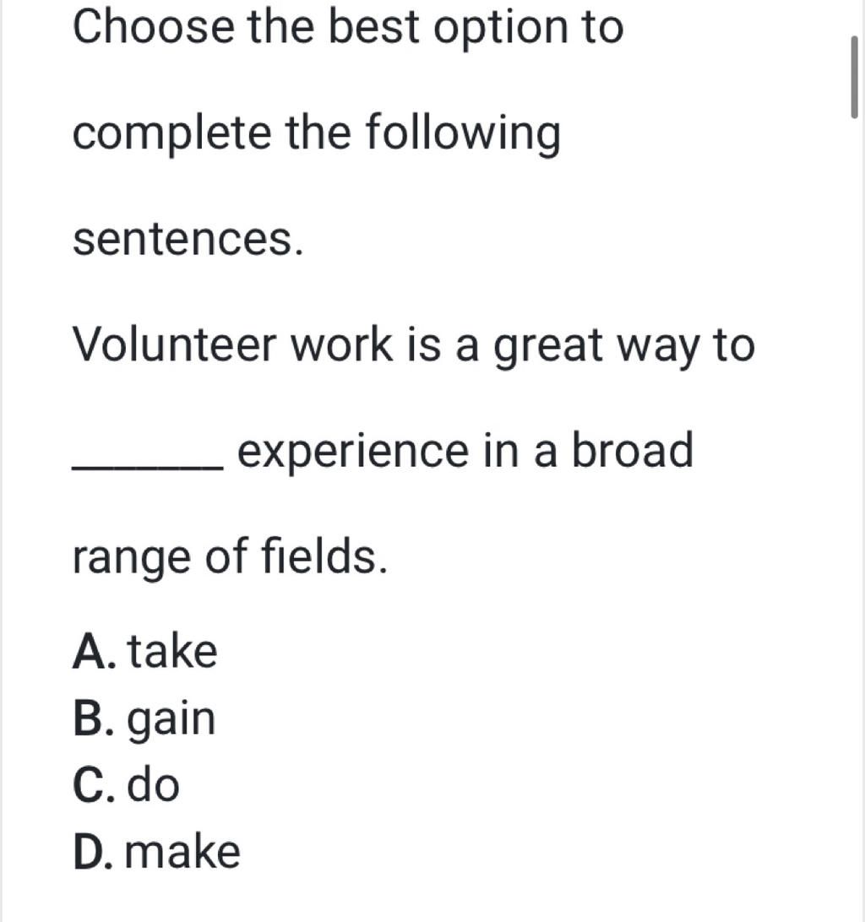
Task: Click the word "Choose" in the instructions
Action: point(153,26)
